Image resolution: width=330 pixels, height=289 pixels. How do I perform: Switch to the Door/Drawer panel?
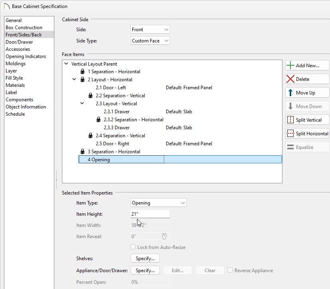pyautogui.click(x=19, y=42)
